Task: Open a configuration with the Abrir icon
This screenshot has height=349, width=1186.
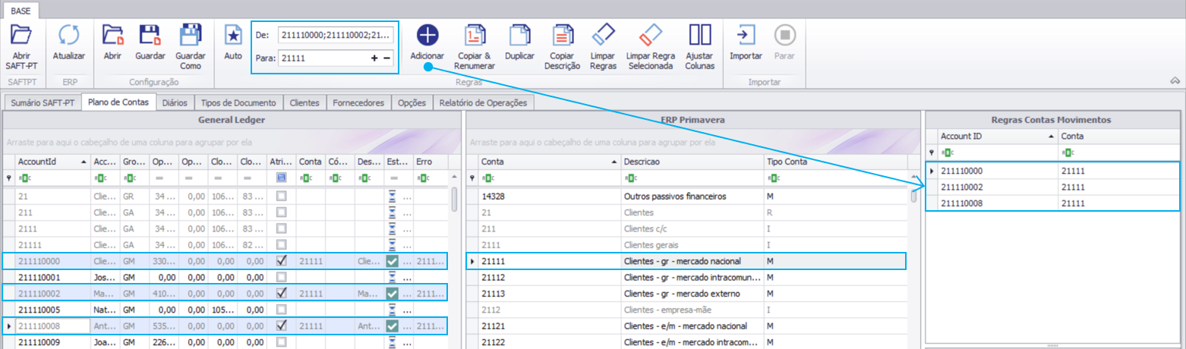Action: coord(112,36)
